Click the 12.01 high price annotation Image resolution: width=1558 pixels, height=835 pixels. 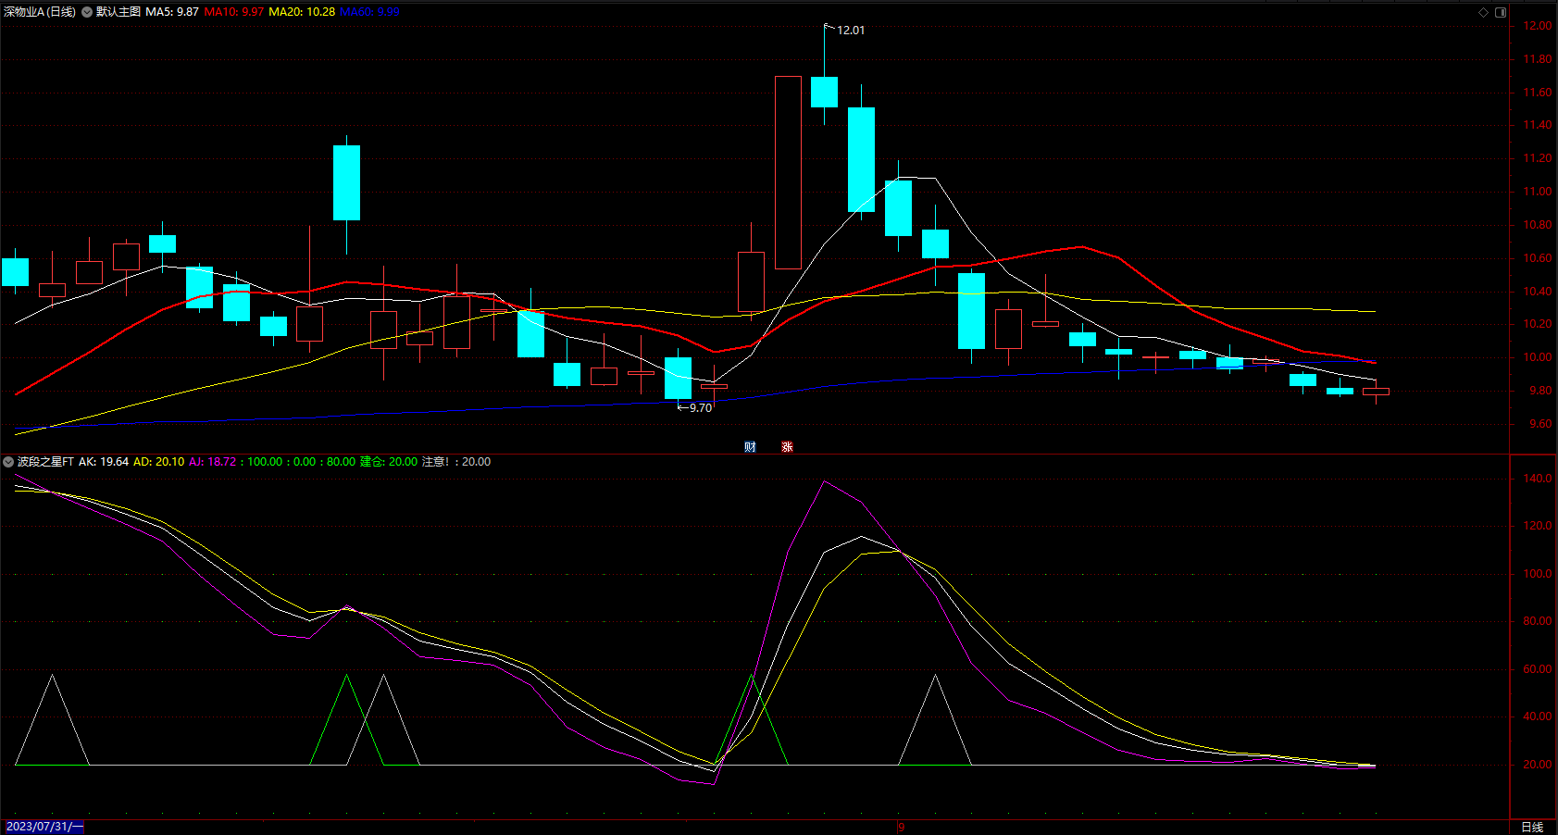tap(851, 31)
